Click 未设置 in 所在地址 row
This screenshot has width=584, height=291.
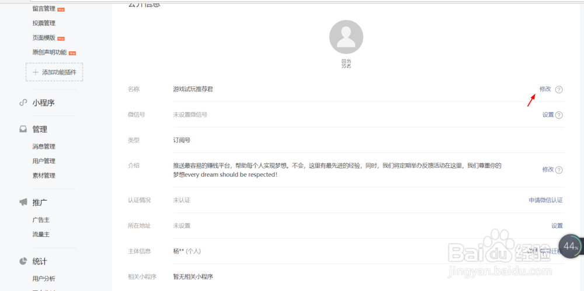click(x=182, y=226)
